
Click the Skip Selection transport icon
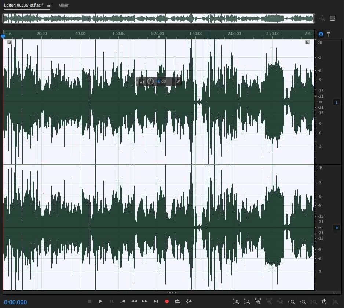(x=189, y=301)
